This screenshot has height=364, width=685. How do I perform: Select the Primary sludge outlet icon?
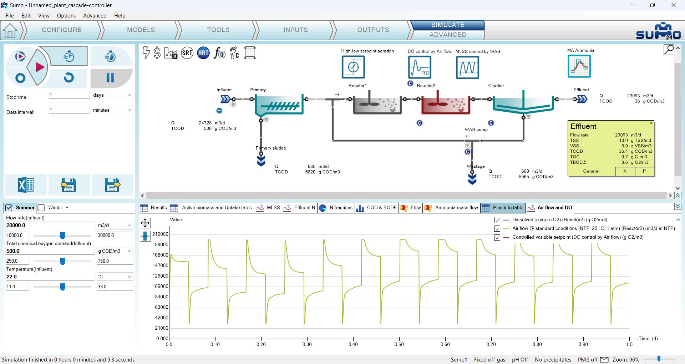pyautogui.click(x=261, y=161)
